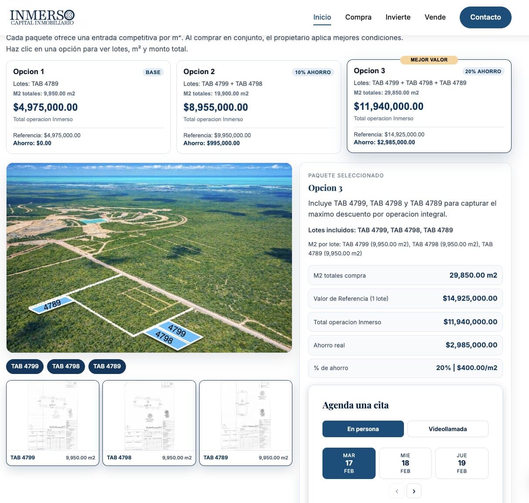529x503 pixels.
Task: Click the previous arrow in Agenda calendar
Action: [397, 491]
